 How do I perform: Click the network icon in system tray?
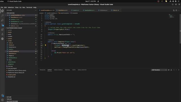click(x=170, y=1)
